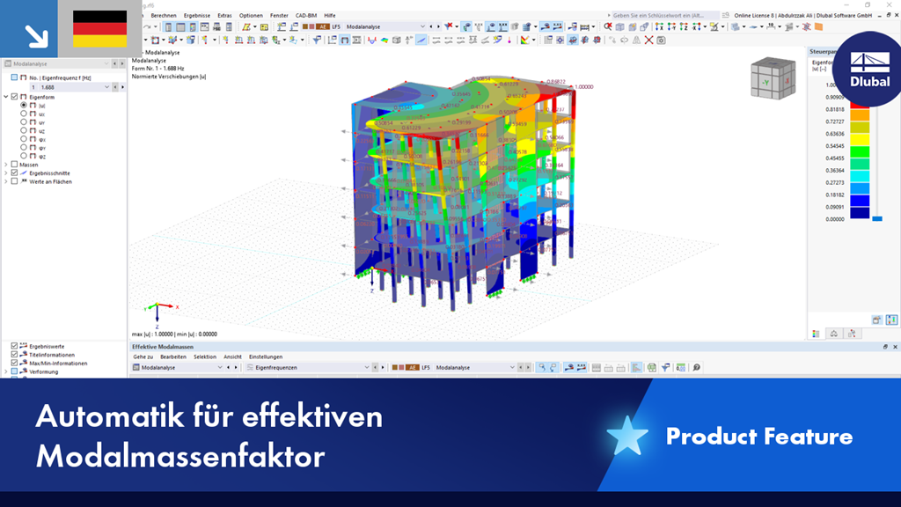Click the red X delete results icon
The height and width of the screenshot is (507, 901).
tap(648, 40)
